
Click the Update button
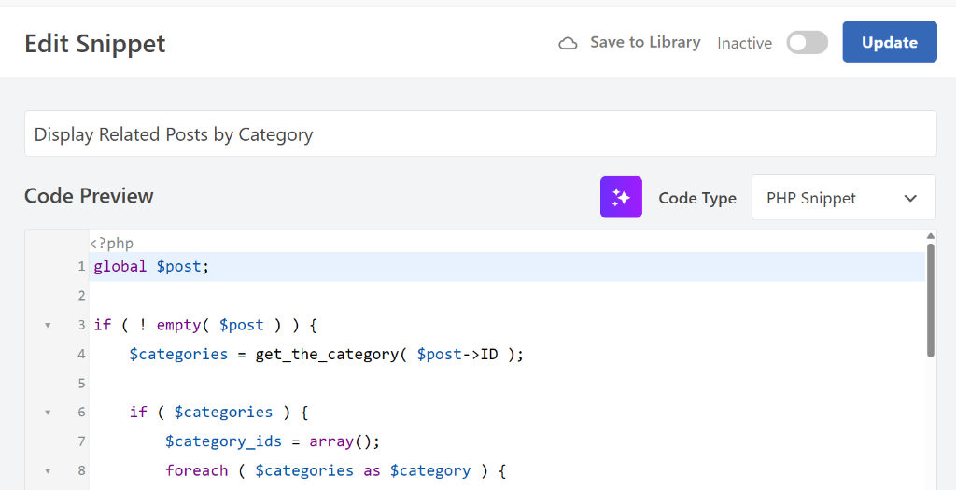890,42
